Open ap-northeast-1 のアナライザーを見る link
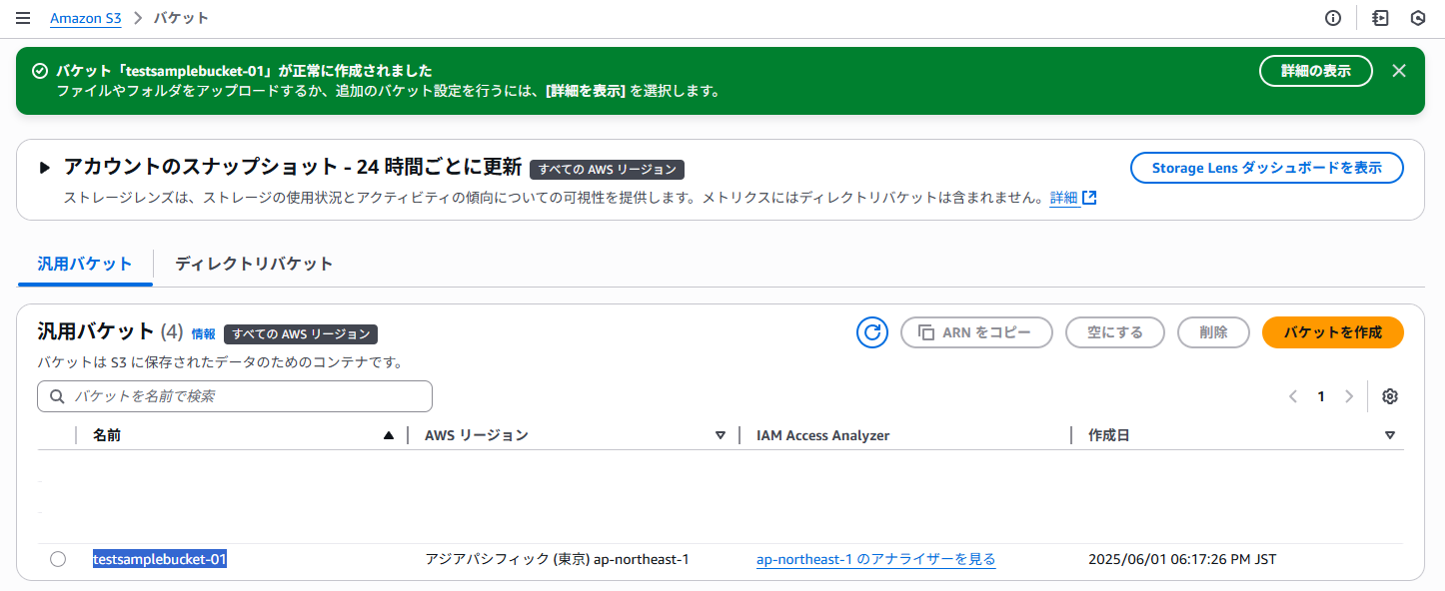The image size is (1445, 591). [876, 559]
